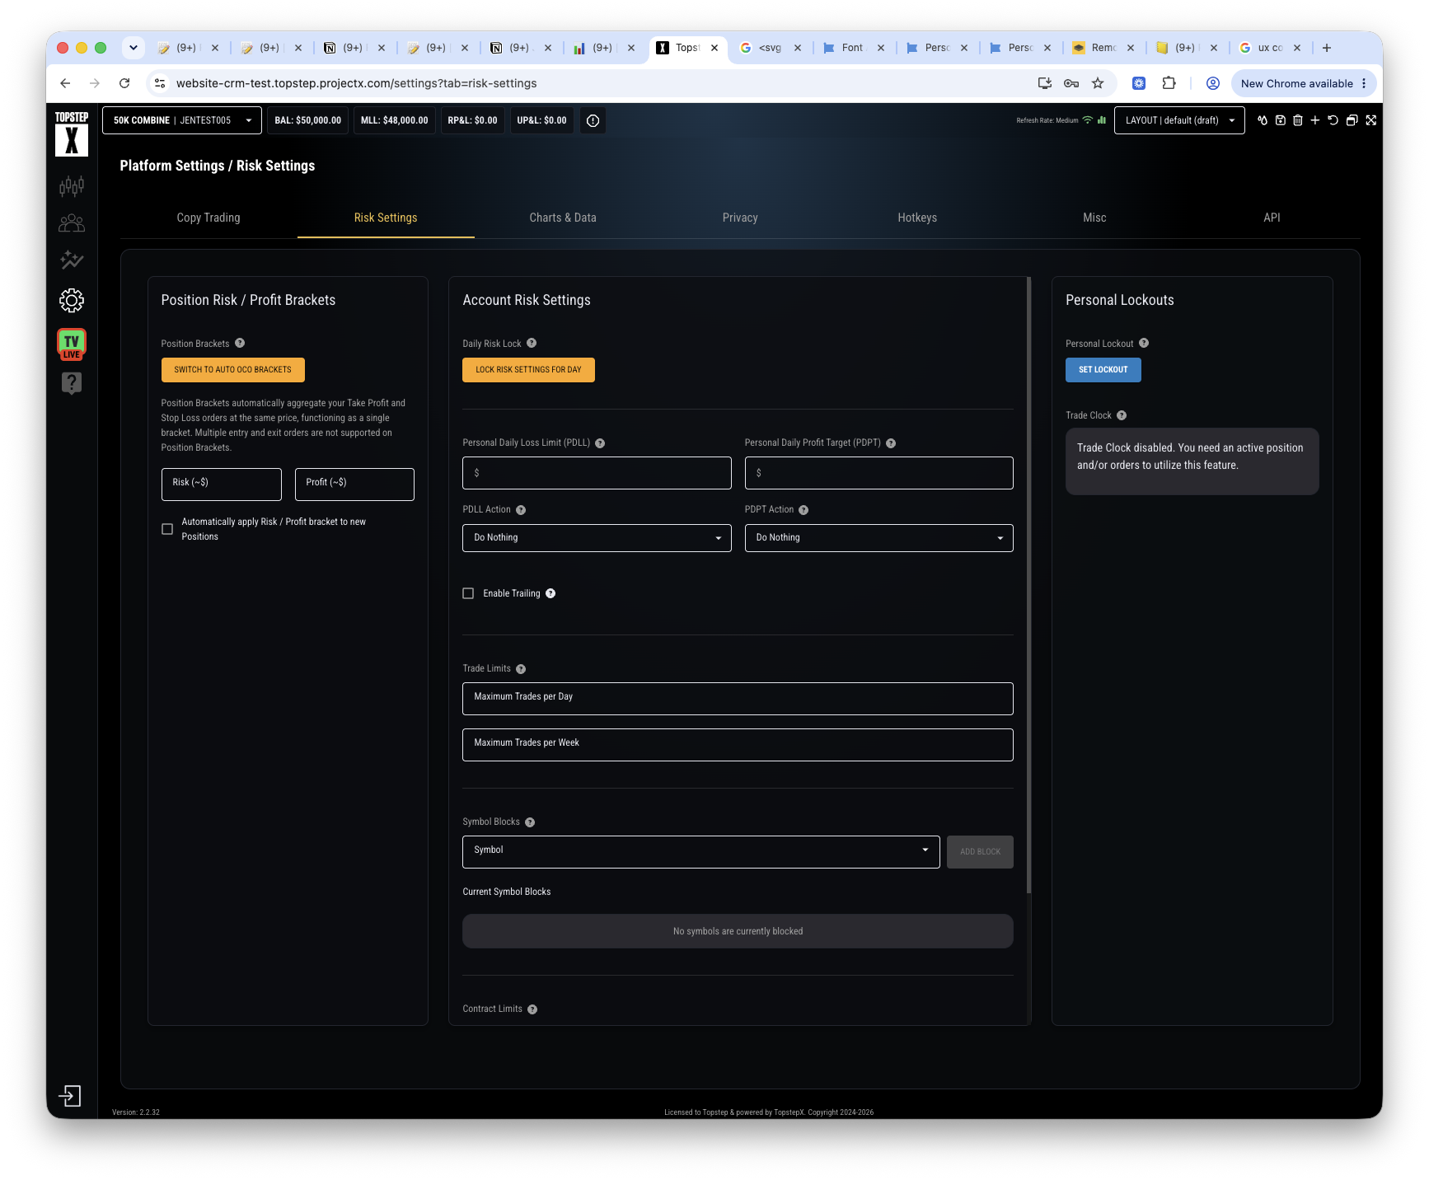Open Chrome extensions puzzle icon
Screen dimensions: 1429x1180
(x=1169, y=83)
